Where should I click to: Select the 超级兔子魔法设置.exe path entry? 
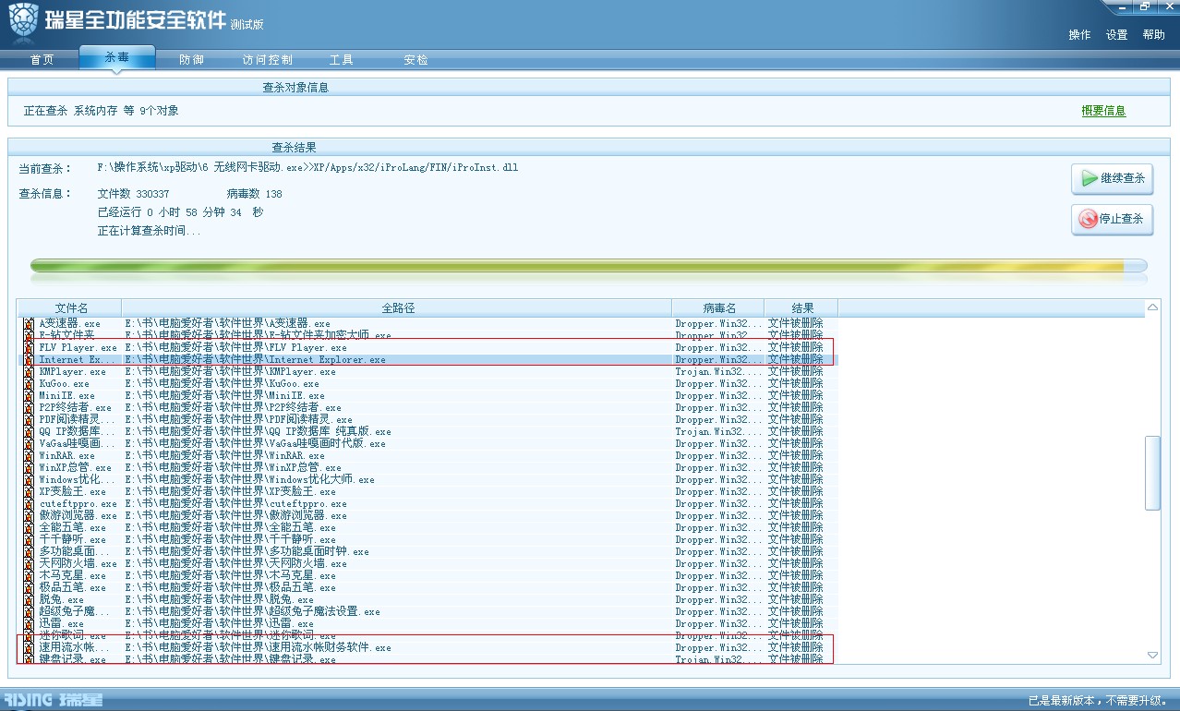pyautogui.click(x=252, y=612)
